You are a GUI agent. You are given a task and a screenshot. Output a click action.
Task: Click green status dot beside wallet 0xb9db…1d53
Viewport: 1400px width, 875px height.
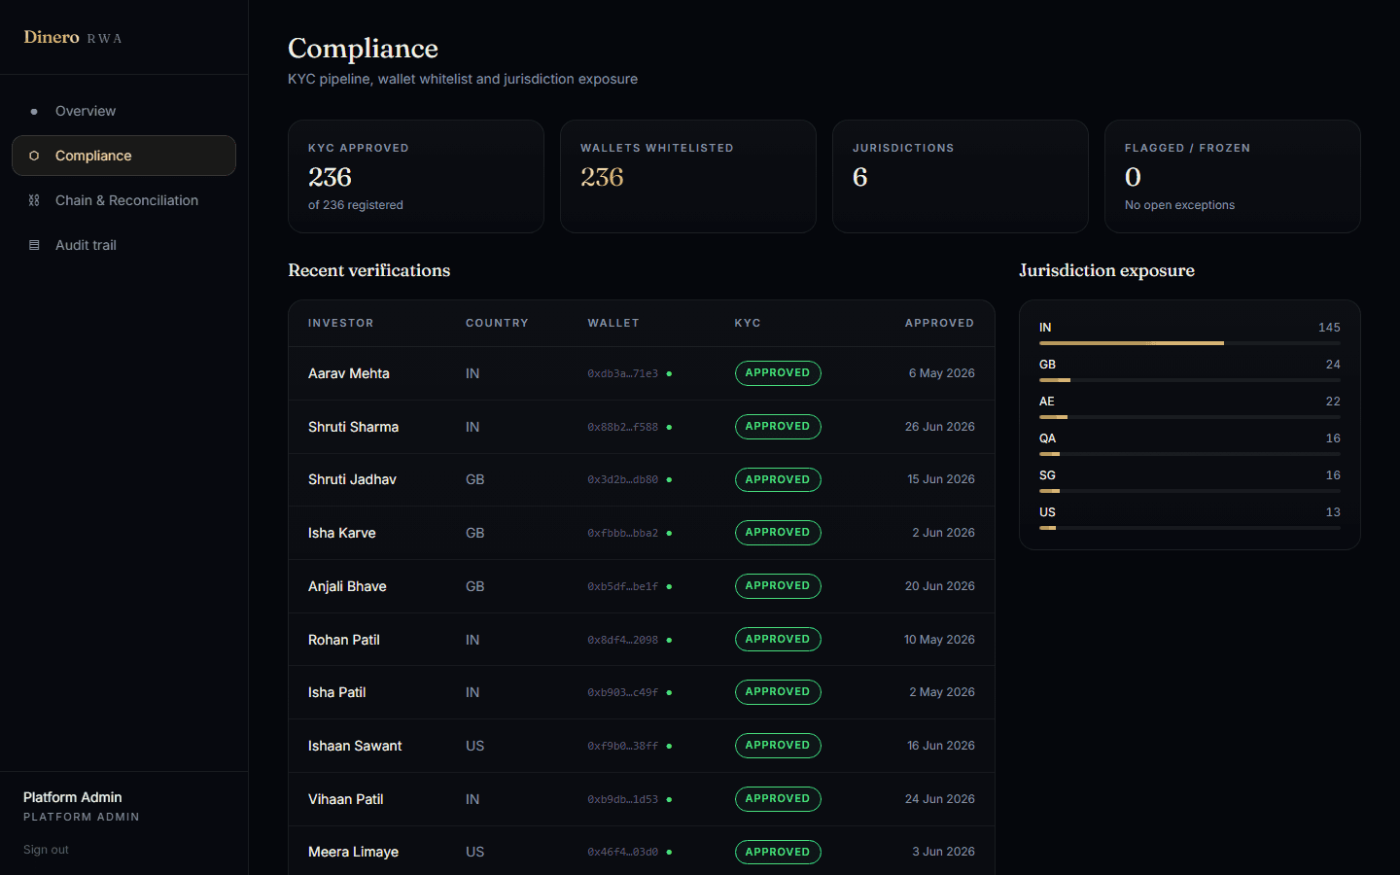tap(669, 799)
